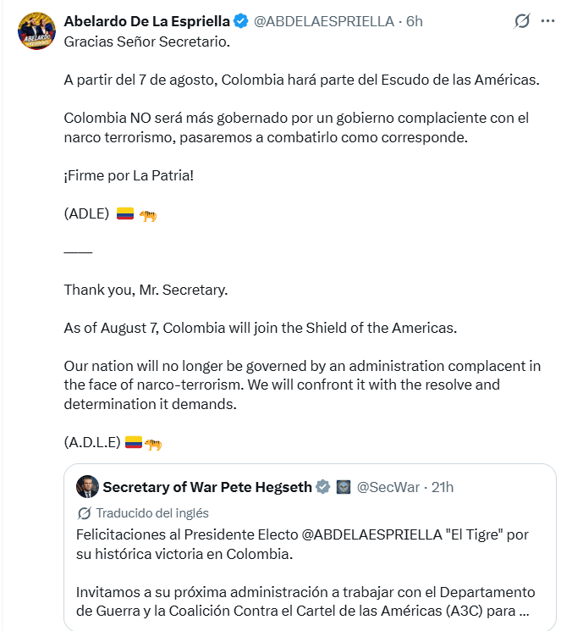Viewport: 572px width, 631px height.
Task: Click the gray verified badge beside Hegseth
Action: coord(322,487)
